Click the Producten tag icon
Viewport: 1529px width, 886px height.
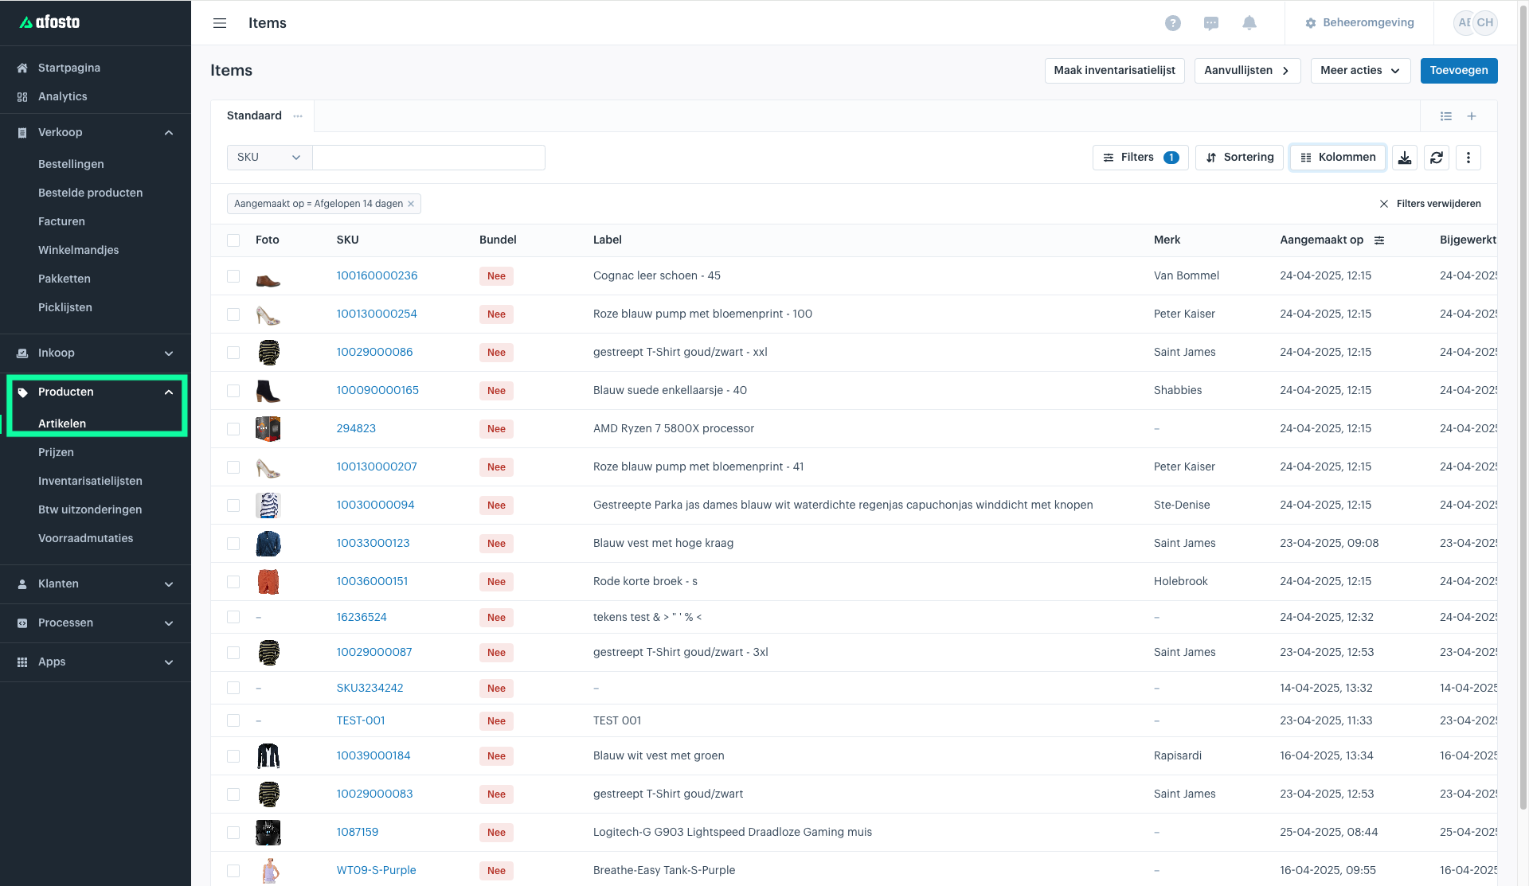coord(22,392)
